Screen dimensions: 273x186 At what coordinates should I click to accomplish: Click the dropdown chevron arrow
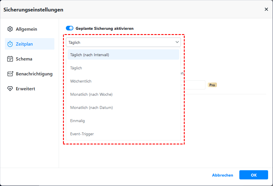177,42
